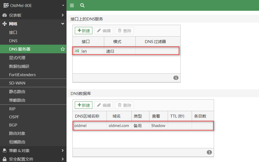Click 删除 in interface DNS service section
Viewport: 259px width, 162px height.
124,31
